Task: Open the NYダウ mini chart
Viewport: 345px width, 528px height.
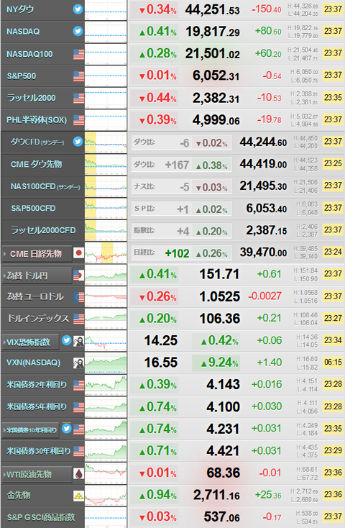Action: 106,11
